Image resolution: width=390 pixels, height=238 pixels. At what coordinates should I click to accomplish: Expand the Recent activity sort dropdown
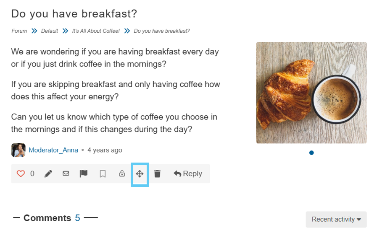pyautogui.click(x=336, y=220)
